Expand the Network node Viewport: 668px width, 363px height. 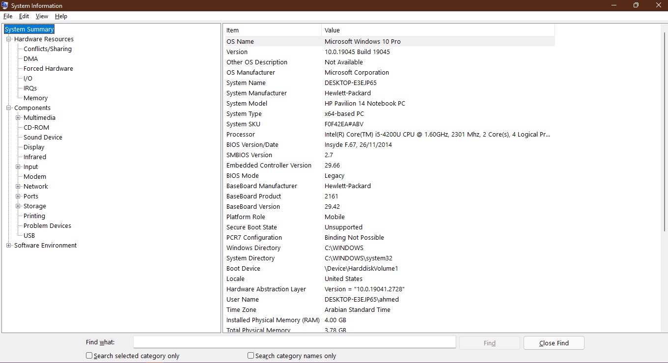(18, 187)
